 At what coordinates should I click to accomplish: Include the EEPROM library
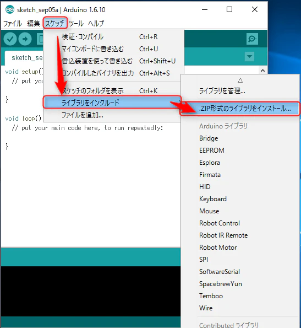[x=240, y=150]
